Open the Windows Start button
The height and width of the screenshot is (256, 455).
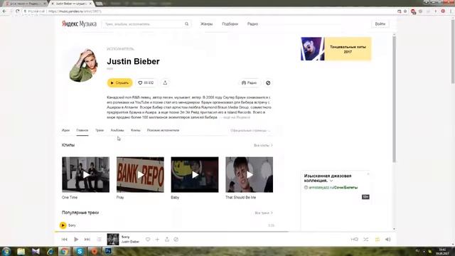(6, 251)
